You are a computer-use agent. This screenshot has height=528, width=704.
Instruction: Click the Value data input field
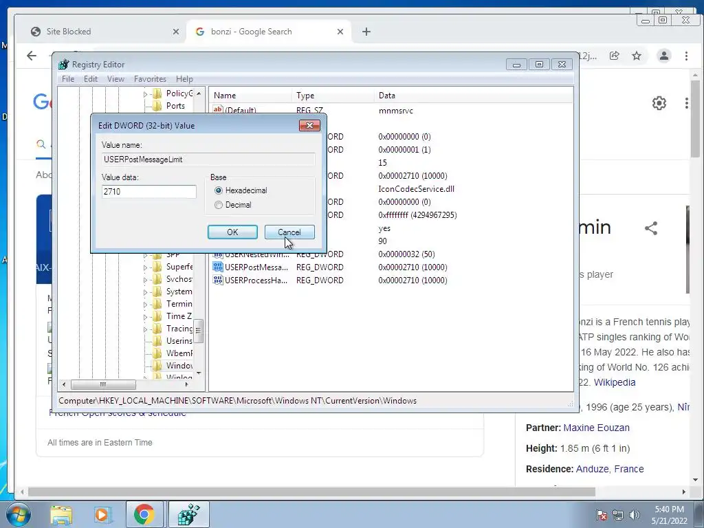[x=149, y=192]
